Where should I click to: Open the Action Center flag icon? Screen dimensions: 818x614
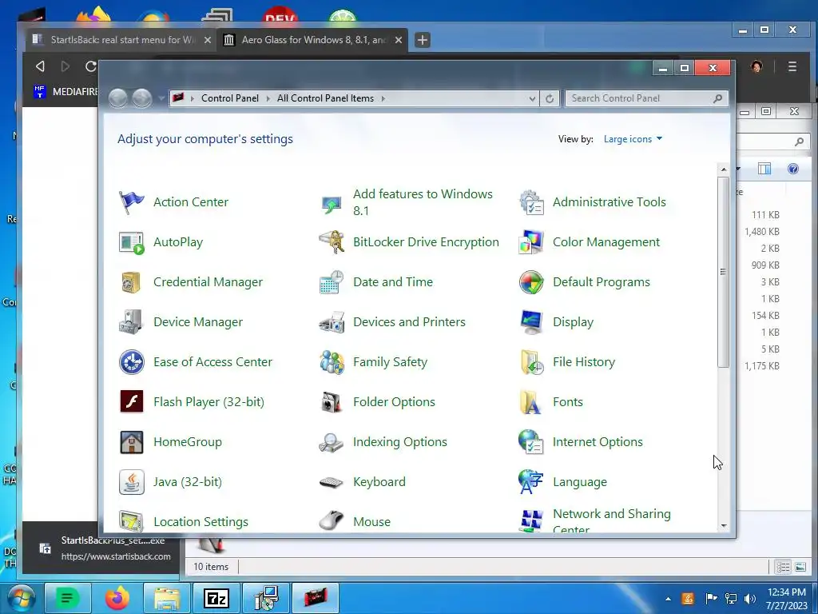click(x=131, y=202)
